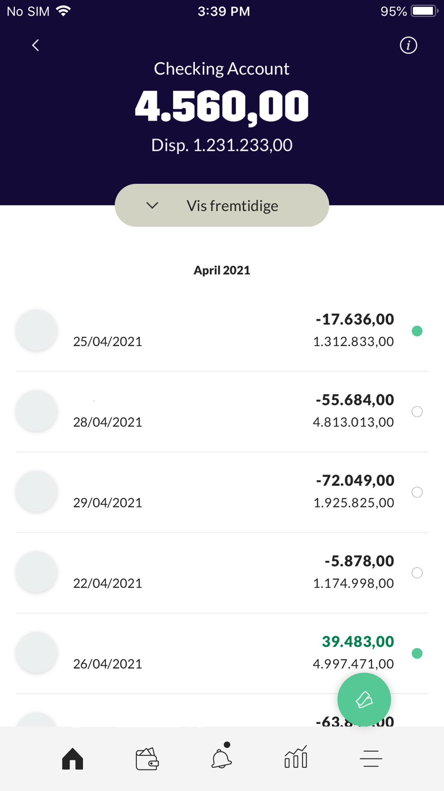Tap the Checking Account balance 4.560,00
Image resolution: width=444 pixels, height=791 pixels.
222,107
